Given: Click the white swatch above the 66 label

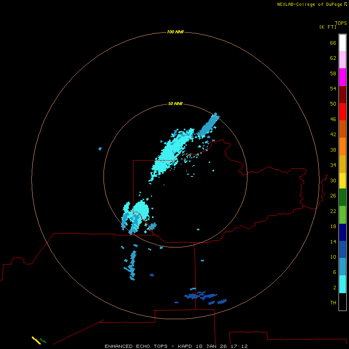Looking at the screenshot, I should 342,43.
